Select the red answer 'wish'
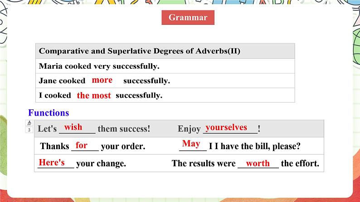This screenshot has height=202, width=360. tap(73, 127)
